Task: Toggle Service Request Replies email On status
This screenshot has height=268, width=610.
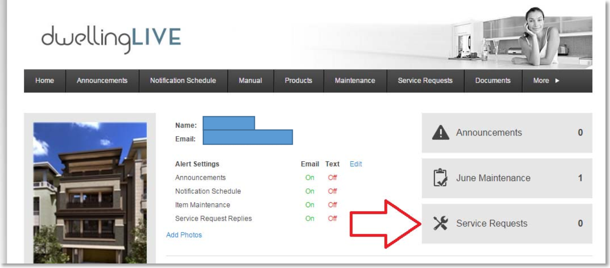Action: click(x=310, y=219)
